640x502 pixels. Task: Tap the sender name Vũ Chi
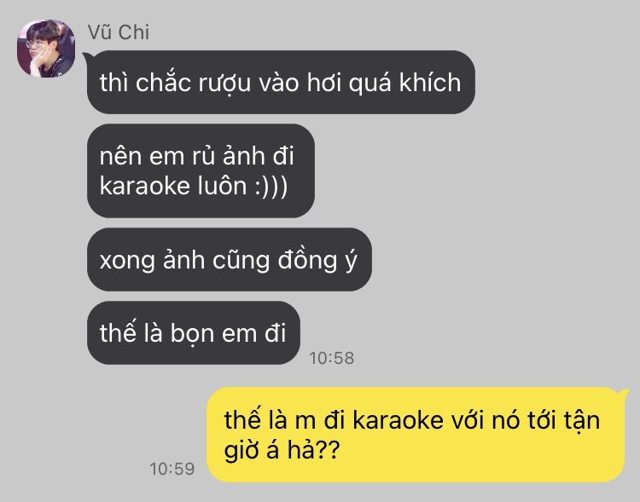119,32
